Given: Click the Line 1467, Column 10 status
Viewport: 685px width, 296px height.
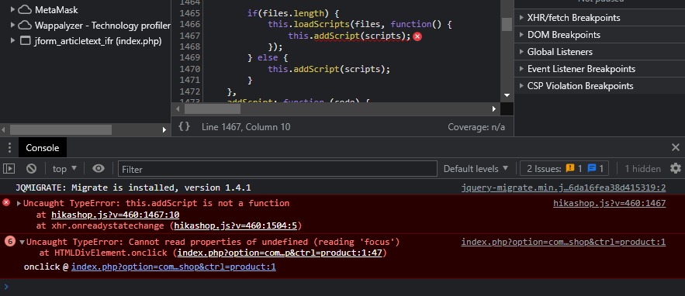Looking at the screenshot, I should 246,127.
